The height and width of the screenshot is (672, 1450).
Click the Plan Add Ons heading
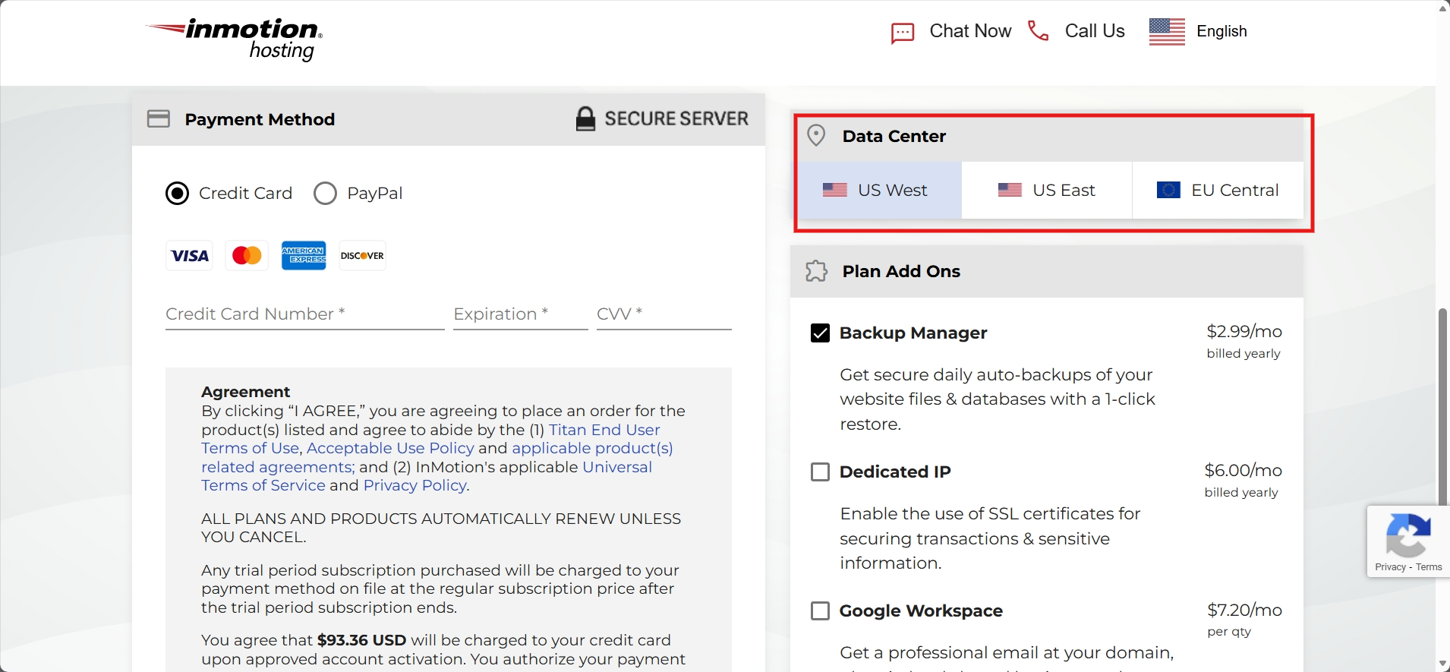tap(901, 271)
